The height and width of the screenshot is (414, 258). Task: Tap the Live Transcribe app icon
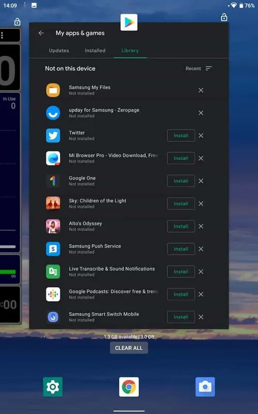pos(53,272)
